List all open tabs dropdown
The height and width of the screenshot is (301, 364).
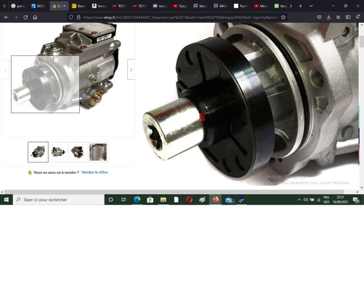pos(311,6)
